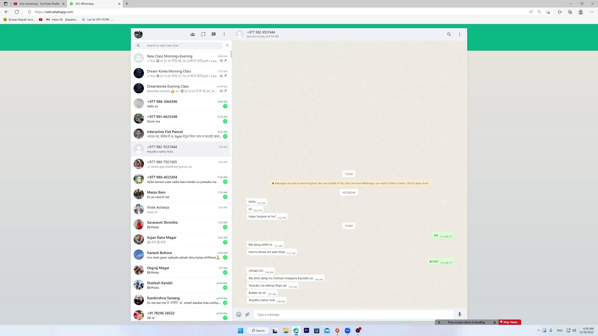
Task: Open Manju Bam's chat
Action: point(181,194)
